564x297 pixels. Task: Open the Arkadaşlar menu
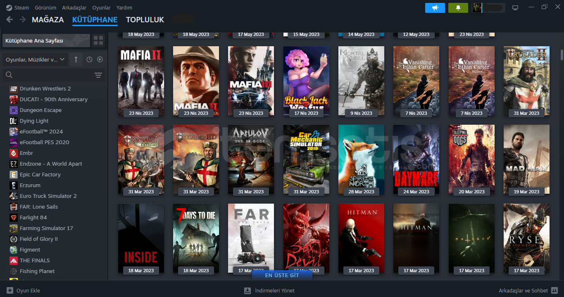point(74,7)
